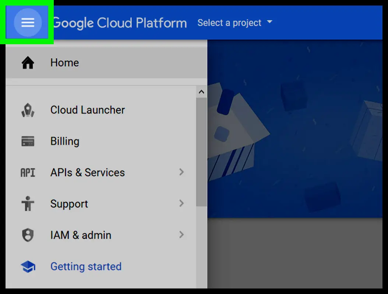Click the Billing credit card icon
The width and height of the screenshot is (388, 294).
click(28, 141)
